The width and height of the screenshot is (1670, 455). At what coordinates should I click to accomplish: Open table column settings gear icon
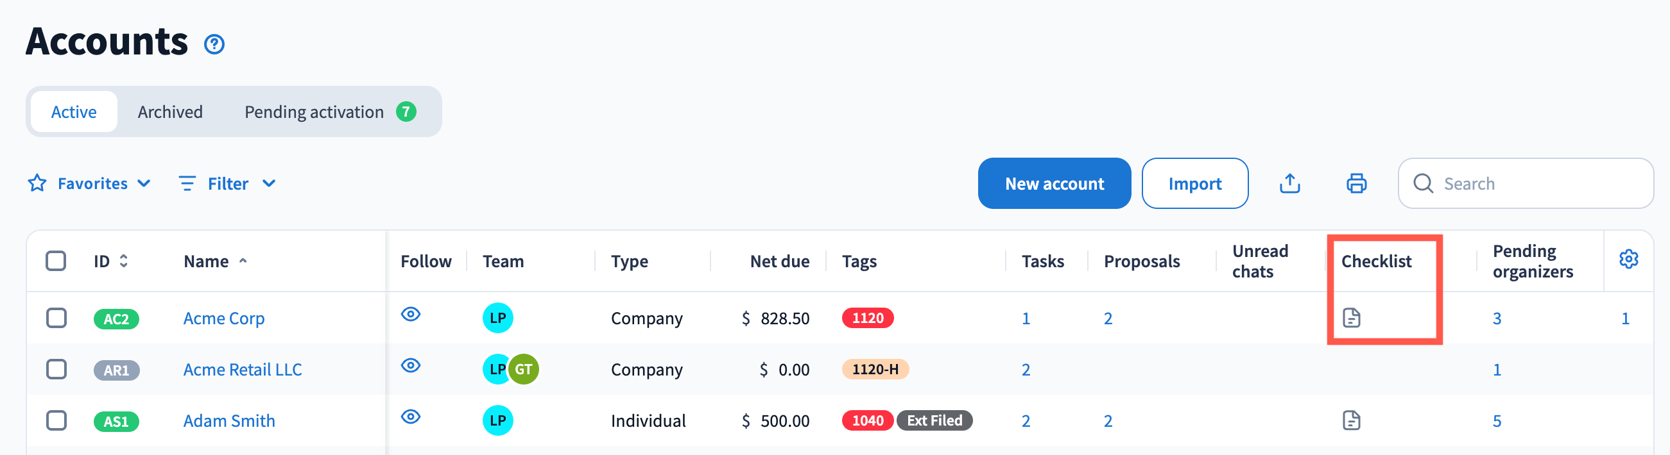[x=1628, y=260]
